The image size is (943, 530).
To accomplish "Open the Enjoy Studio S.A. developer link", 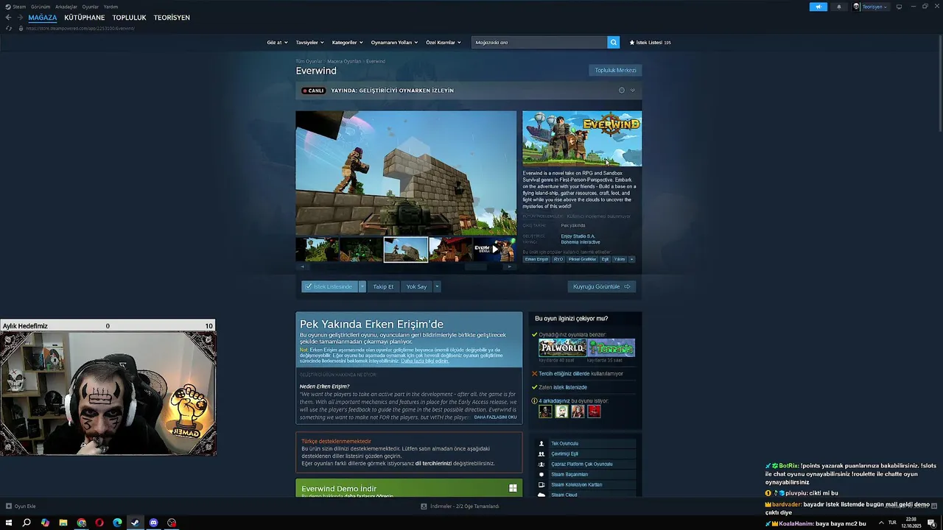I will click(x=578, y=236).
